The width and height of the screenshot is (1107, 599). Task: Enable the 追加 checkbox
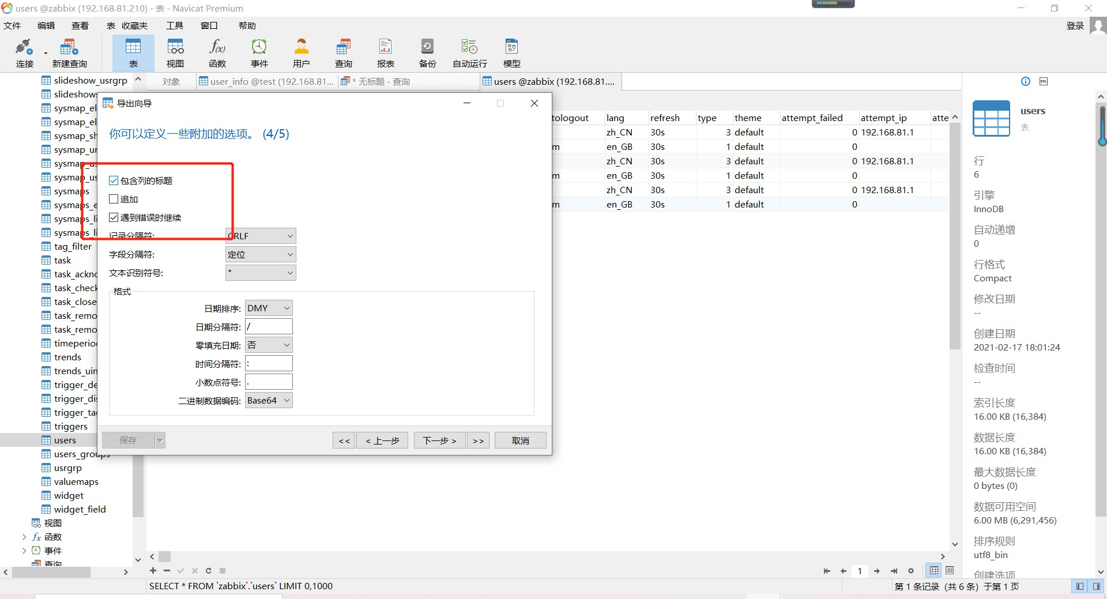113,198
